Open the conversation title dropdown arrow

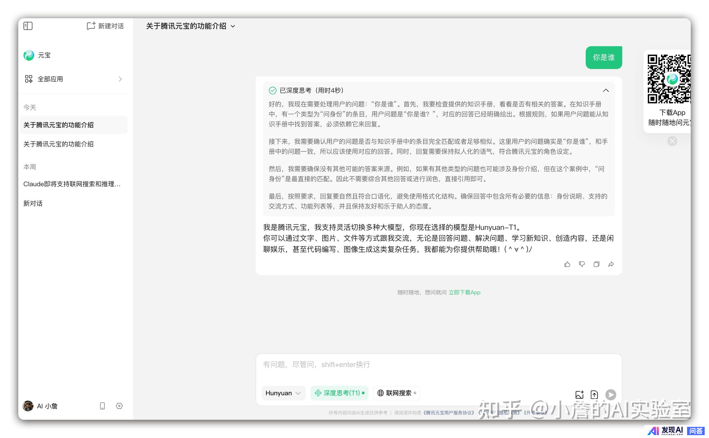pos(233,26)
